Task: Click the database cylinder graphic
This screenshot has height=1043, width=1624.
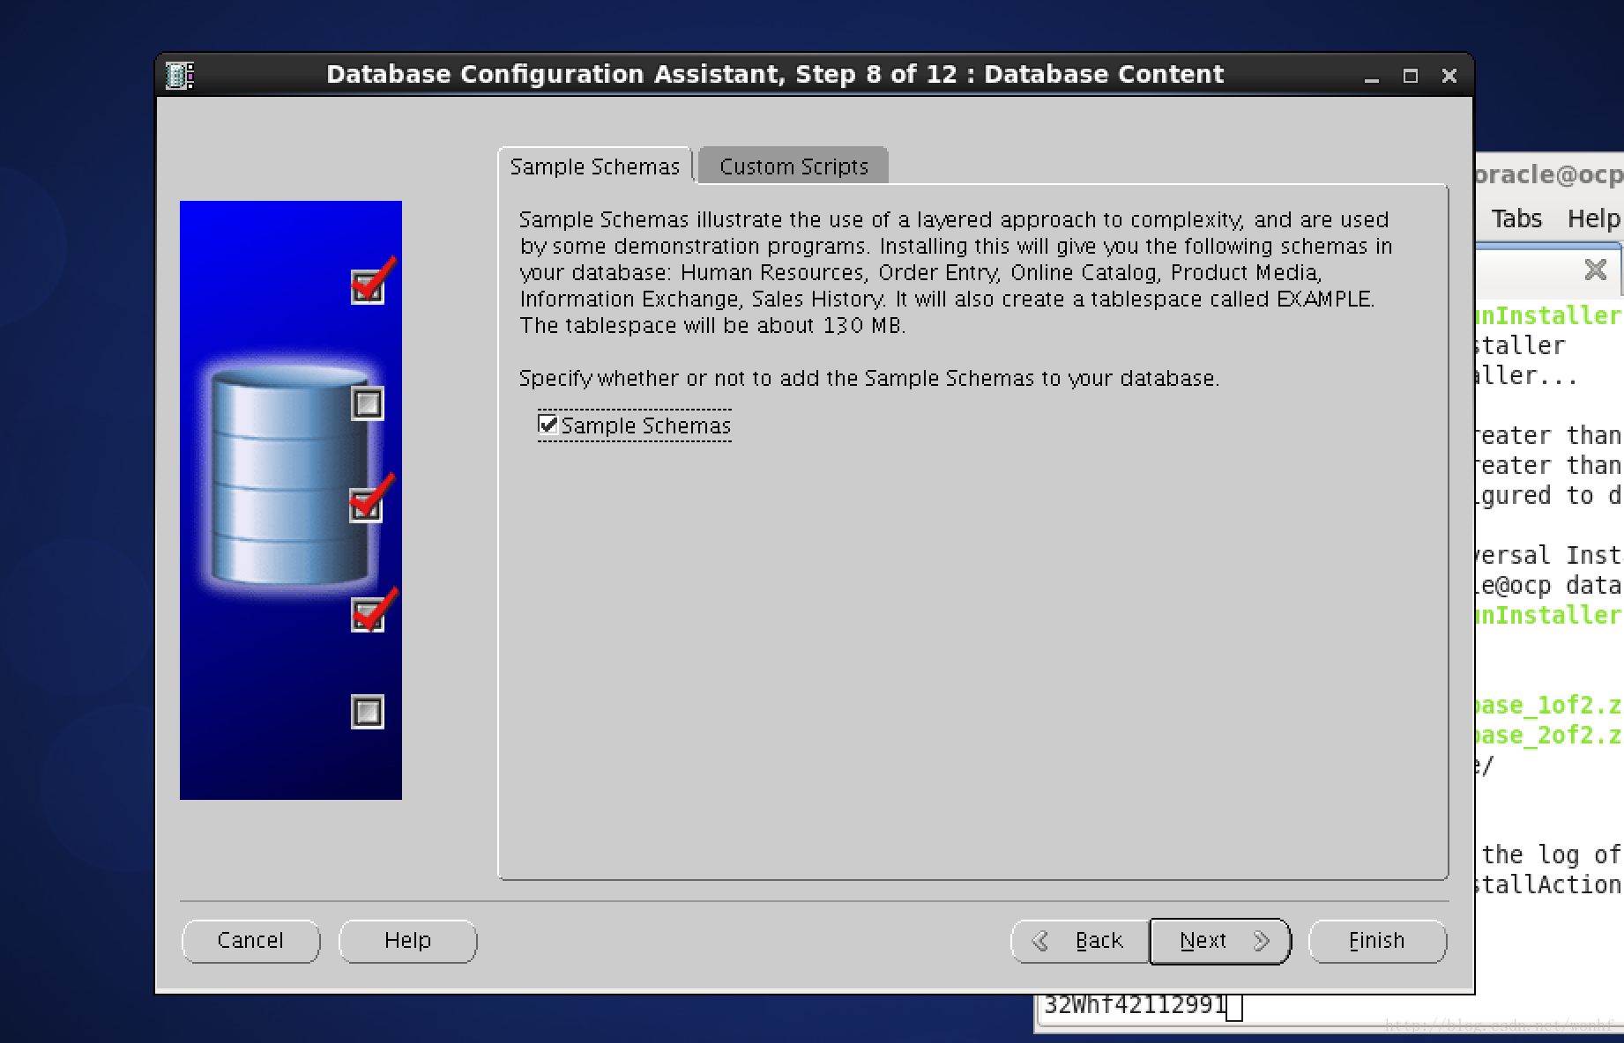Action: [x=291, y=477]
